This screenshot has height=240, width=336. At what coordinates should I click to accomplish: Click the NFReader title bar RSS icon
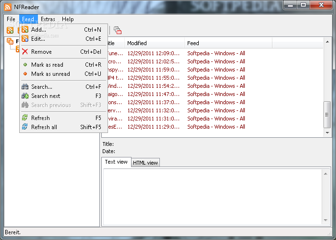(x=8, y=7)
